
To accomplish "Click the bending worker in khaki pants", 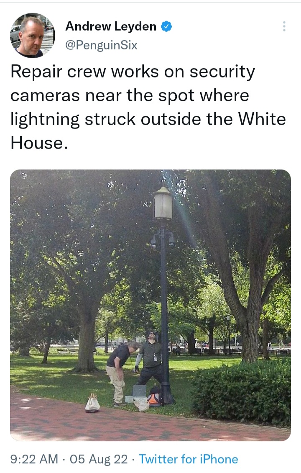I will click(x=120, y=373).
